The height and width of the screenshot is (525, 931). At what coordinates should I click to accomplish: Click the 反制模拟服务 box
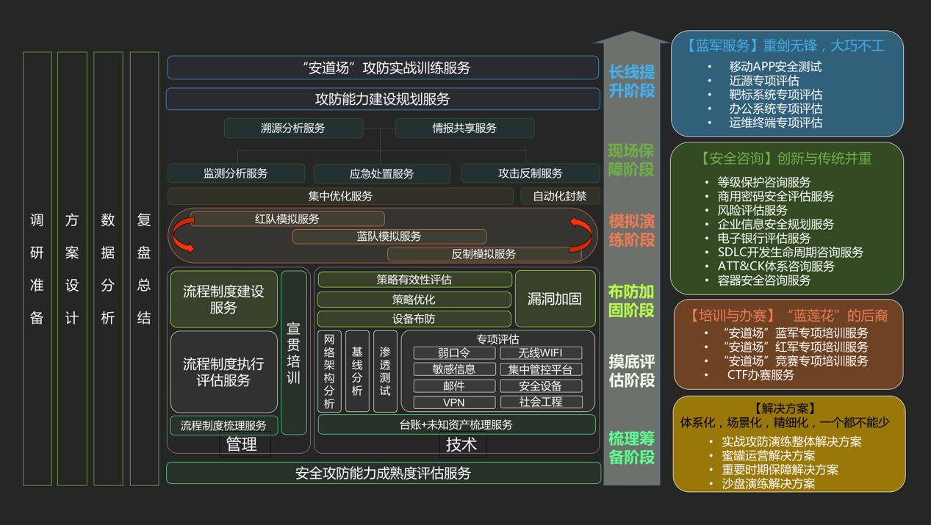[484, 254]
